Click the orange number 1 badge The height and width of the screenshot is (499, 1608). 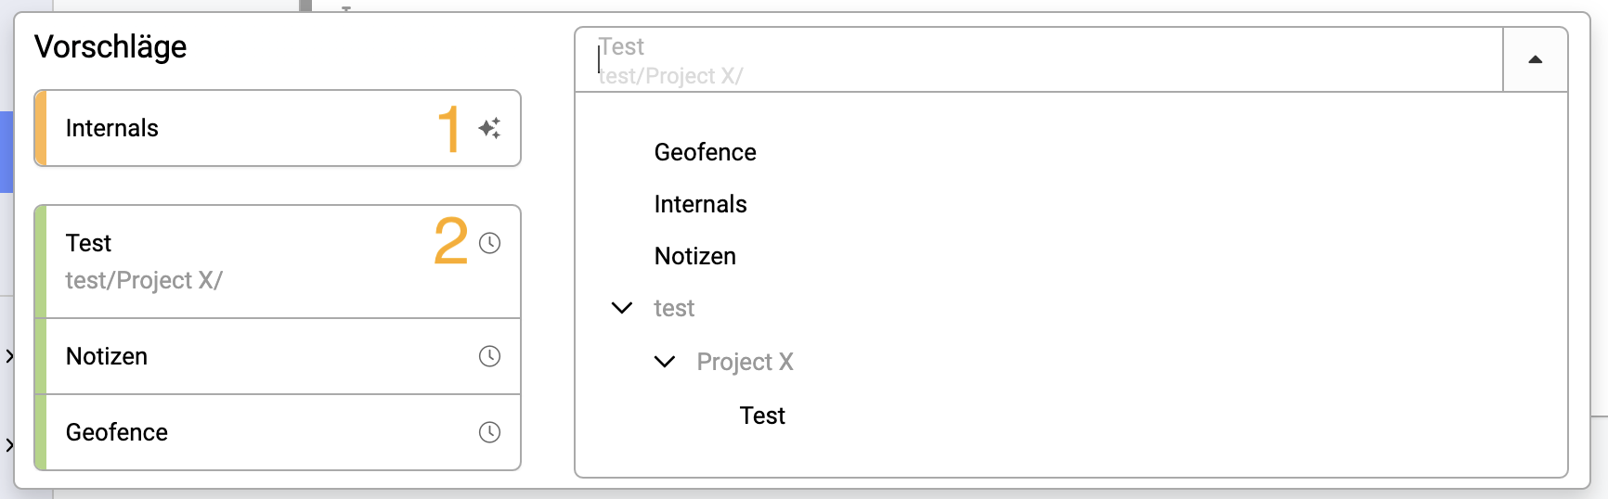[x=449, y=128]
